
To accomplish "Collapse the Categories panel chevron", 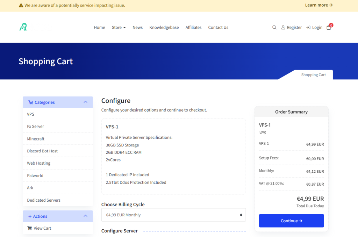I will [x=86, y=102].
